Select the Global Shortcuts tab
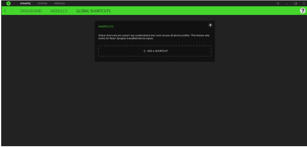Screen dimensions: 307x147 [94, 11]
